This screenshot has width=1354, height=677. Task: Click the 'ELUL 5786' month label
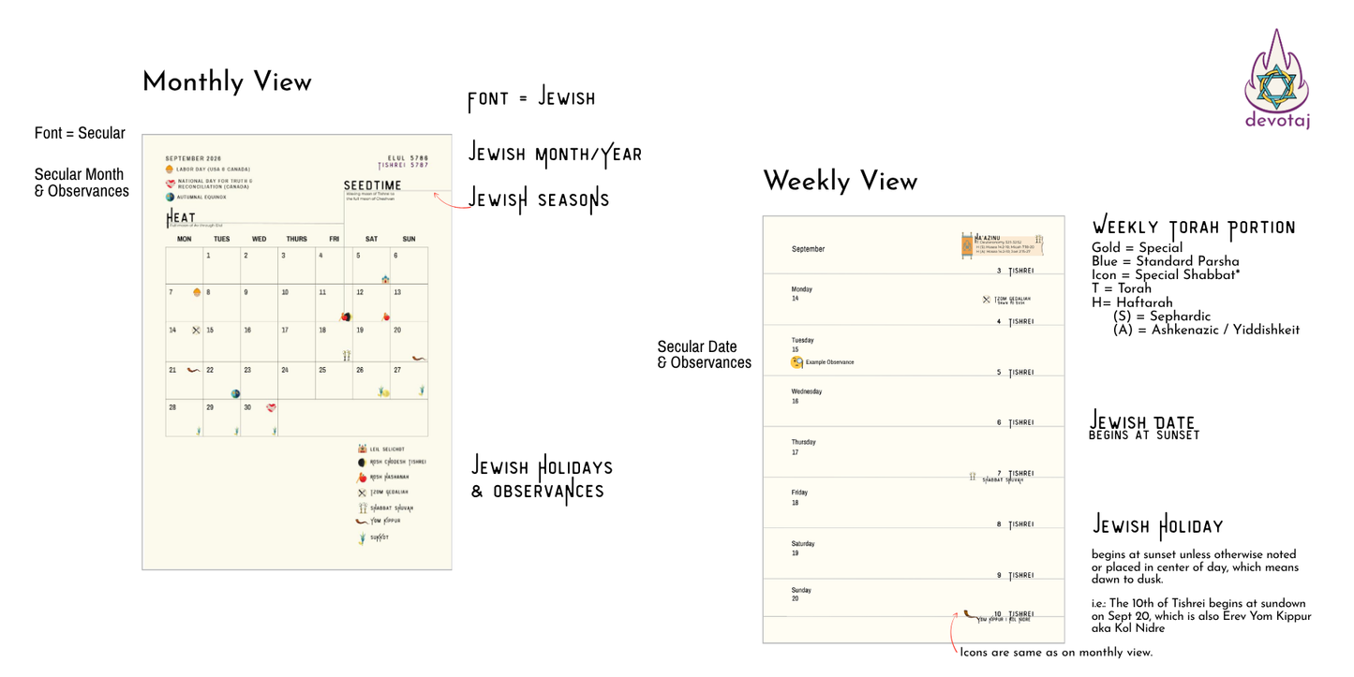coord(408,157)
